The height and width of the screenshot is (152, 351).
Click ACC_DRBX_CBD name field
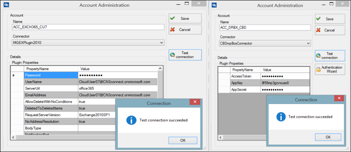(265, 28)
